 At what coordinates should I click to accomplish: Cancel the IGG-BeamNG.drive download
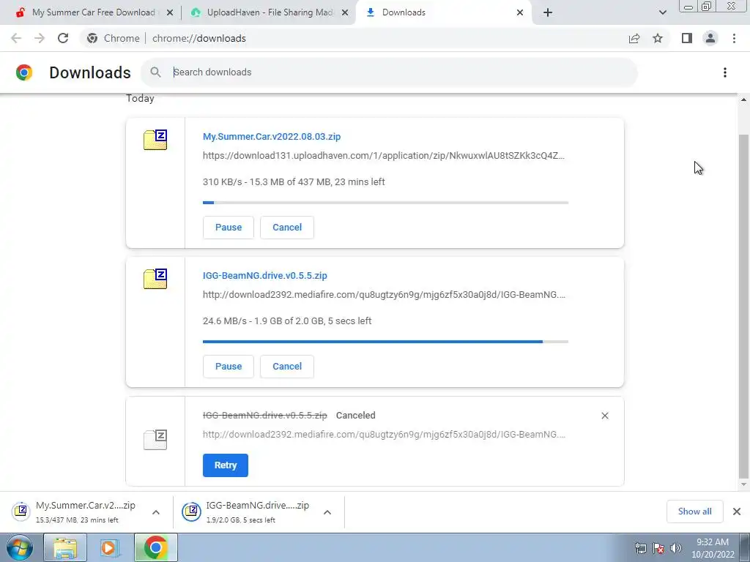(x=287, y=367)
